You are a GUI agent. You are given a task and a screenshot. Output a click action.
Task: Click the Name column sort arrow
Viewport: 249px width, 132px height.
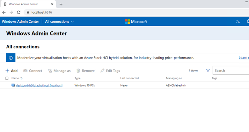tap(21, 78)
